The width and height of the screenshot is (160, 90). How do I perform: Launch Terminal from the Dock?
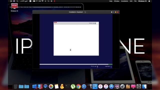click(67, 86)
